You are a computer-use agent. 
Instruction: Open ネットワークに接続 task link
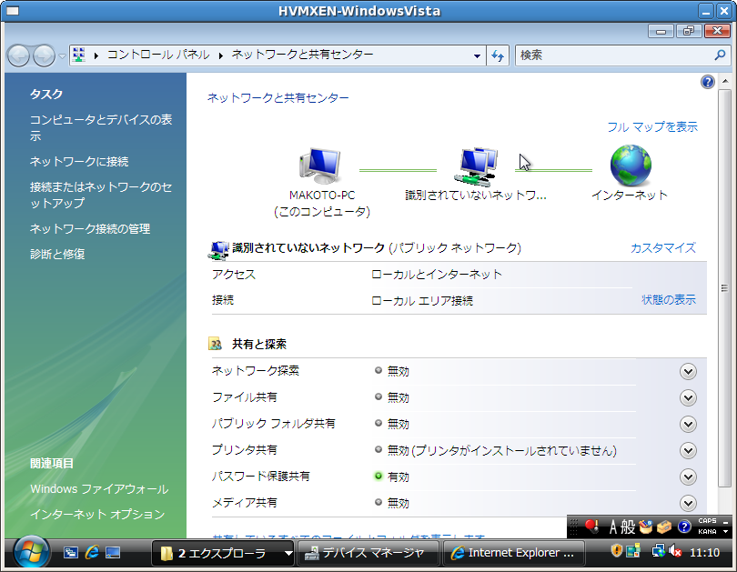79,162
